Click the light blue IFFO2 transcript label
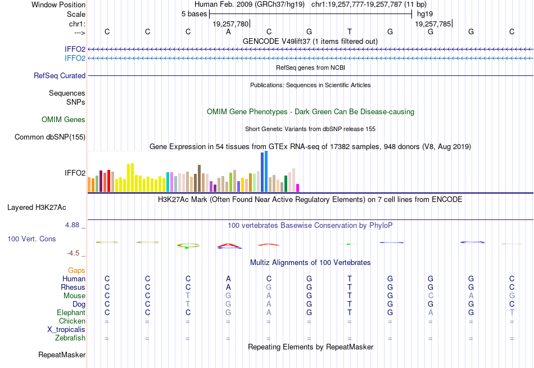534x368 pixels. tap(75, 58)
